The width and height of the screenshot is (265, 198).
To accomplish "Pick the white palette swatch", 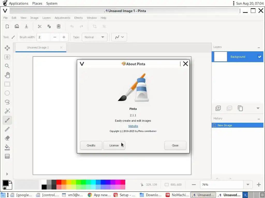I will pyautogui.click(x=44, y=182).
